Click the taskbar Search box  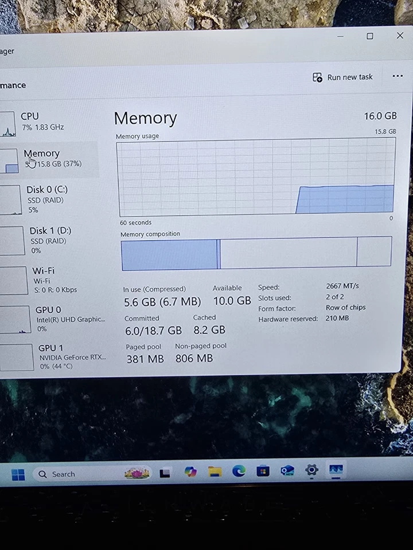pos(92,474)
